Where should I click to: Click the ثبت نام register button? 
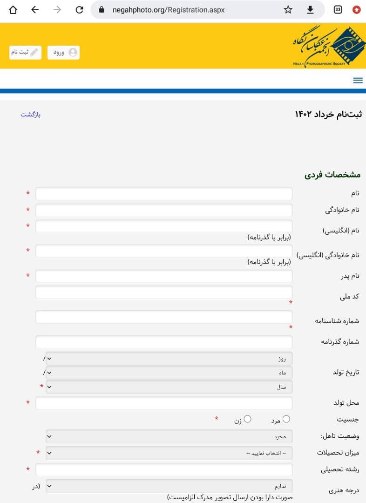(x=25, y=52)
